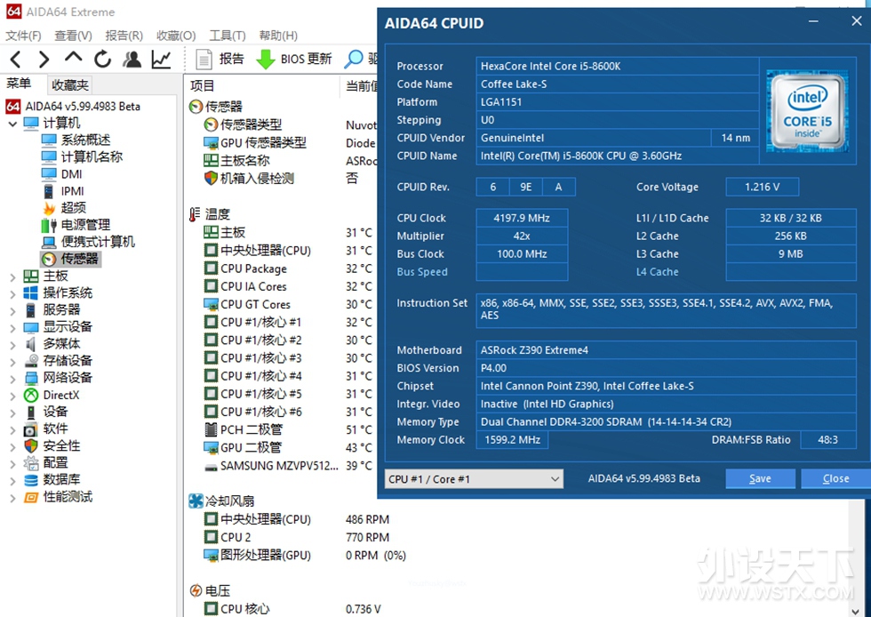Expand the 存储设备 tree node

12,361
